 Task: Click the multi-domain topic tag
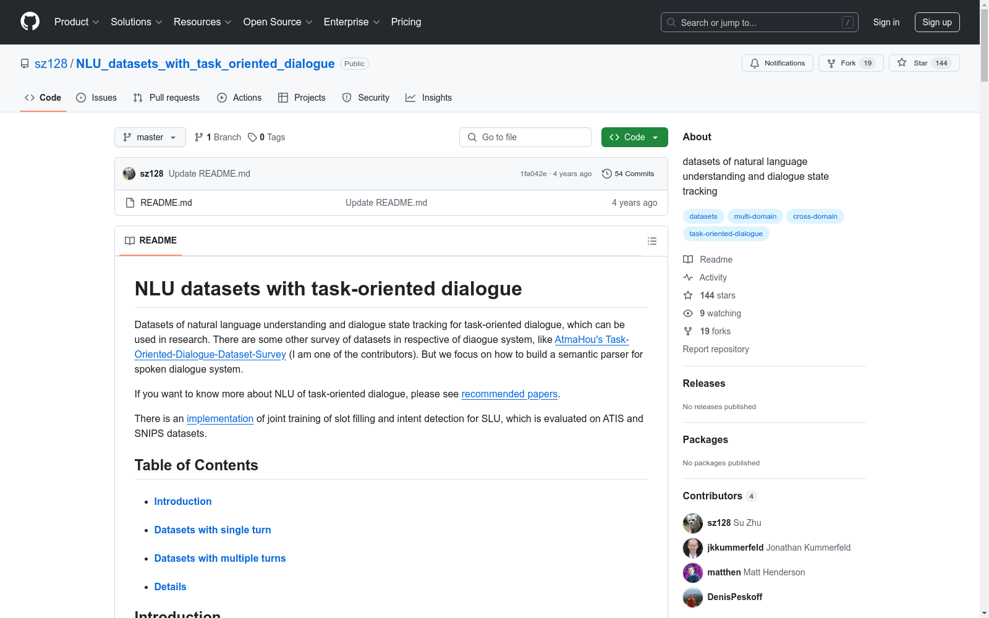[755, 216]
